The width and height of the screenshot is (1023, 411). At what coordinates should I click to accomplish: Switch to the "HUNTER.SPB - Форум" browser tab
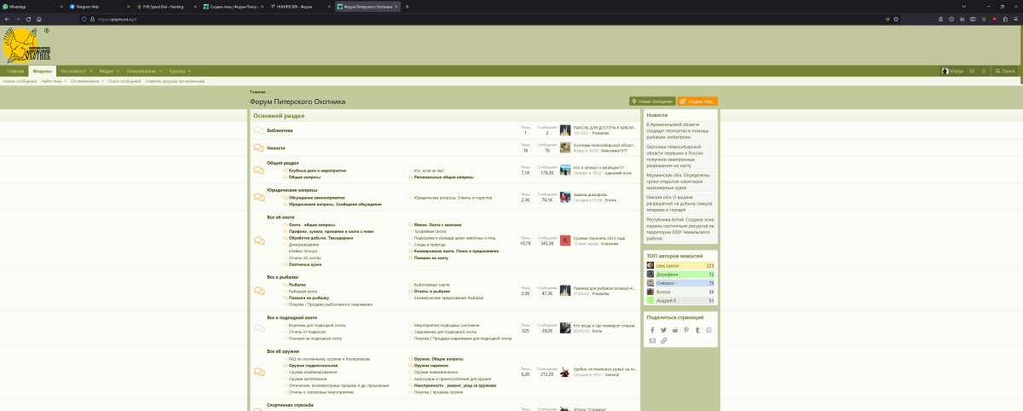tap(295, 6)
